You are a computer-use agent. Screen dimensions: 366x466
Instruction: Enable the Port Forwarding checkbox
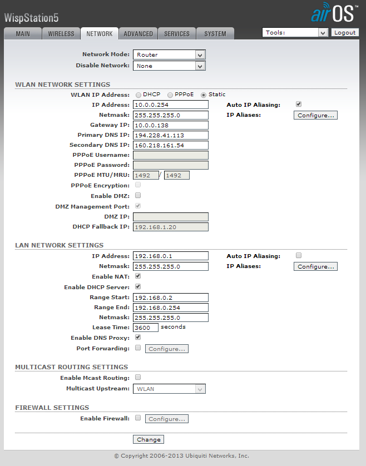pos(138,348)
